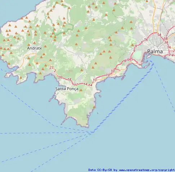Select motorway junction number 6

(x=125, y=61)
